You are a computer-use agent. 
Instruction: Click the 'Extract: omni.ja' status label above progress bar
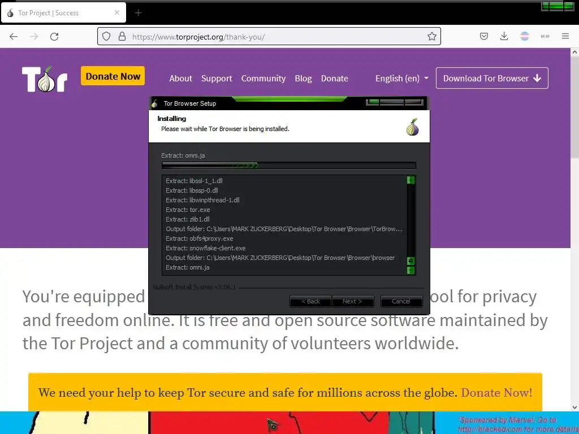point(183,155)
